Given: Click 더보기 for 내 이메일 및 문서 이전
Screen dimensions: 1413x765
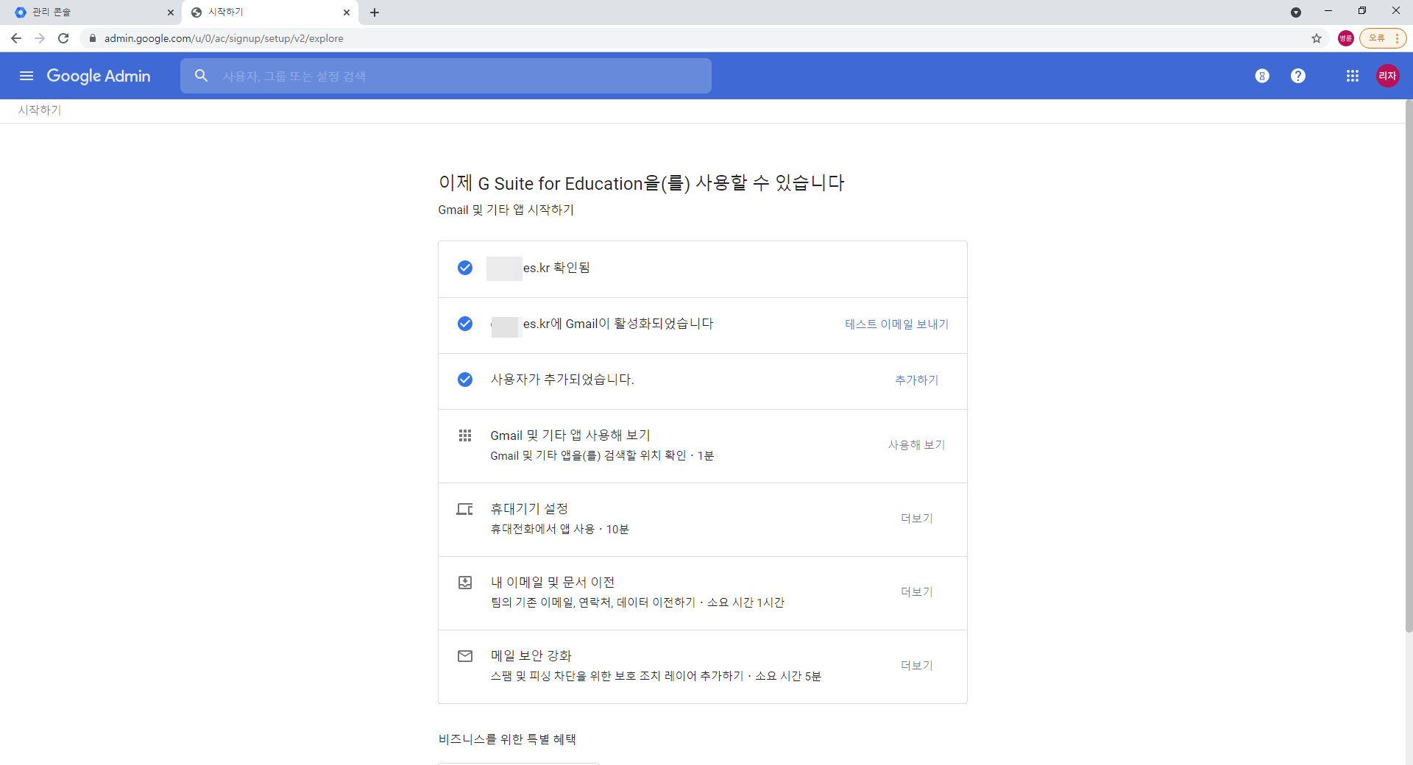Looking at the screenshot, I should [917, 592].
